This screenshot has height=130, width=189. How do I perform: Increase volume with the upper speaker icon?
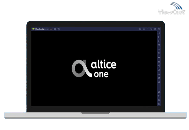point(159,37)
